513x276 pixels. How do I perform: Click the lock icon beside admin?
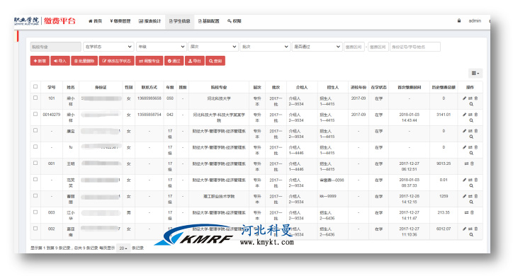[x=459, y=21]
